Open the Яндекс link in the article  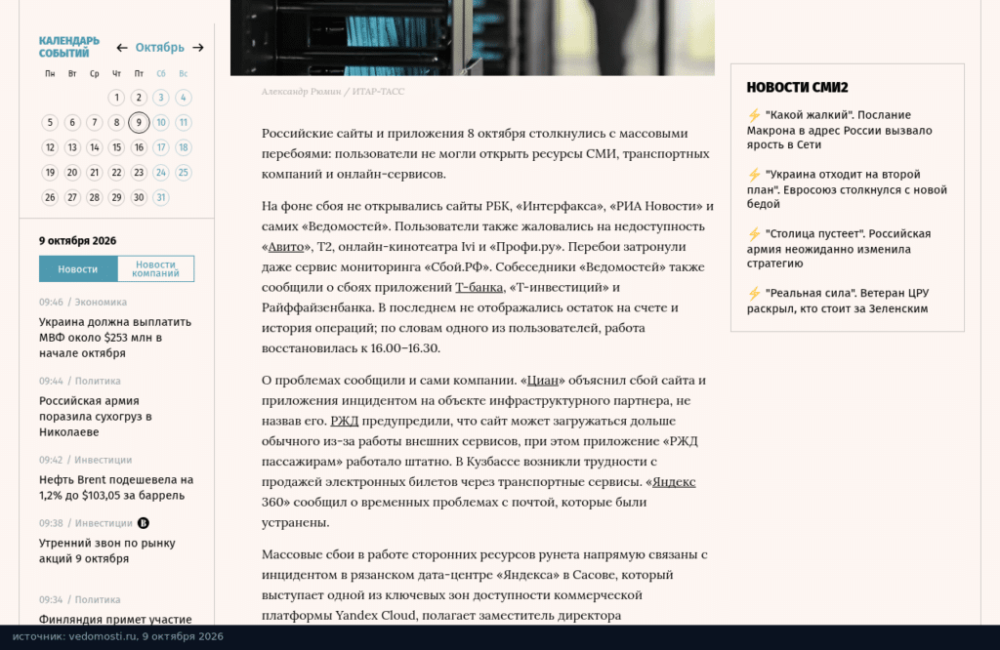coord(674,482)
